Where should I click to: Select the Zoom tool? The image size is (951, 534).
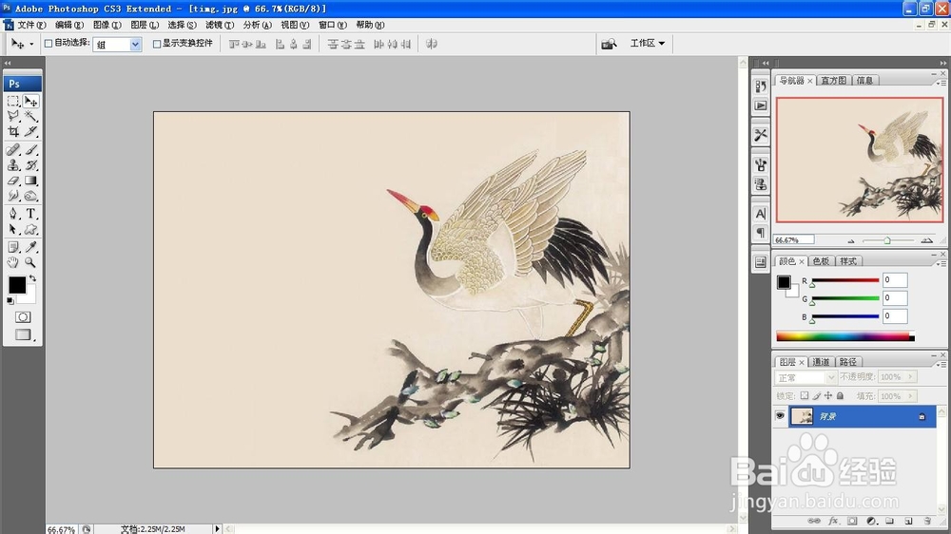pyautogui.click(x=31, y=262)
